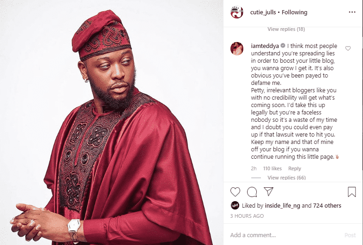
Task: Click the Post comment button
Action: coord(350,235)
